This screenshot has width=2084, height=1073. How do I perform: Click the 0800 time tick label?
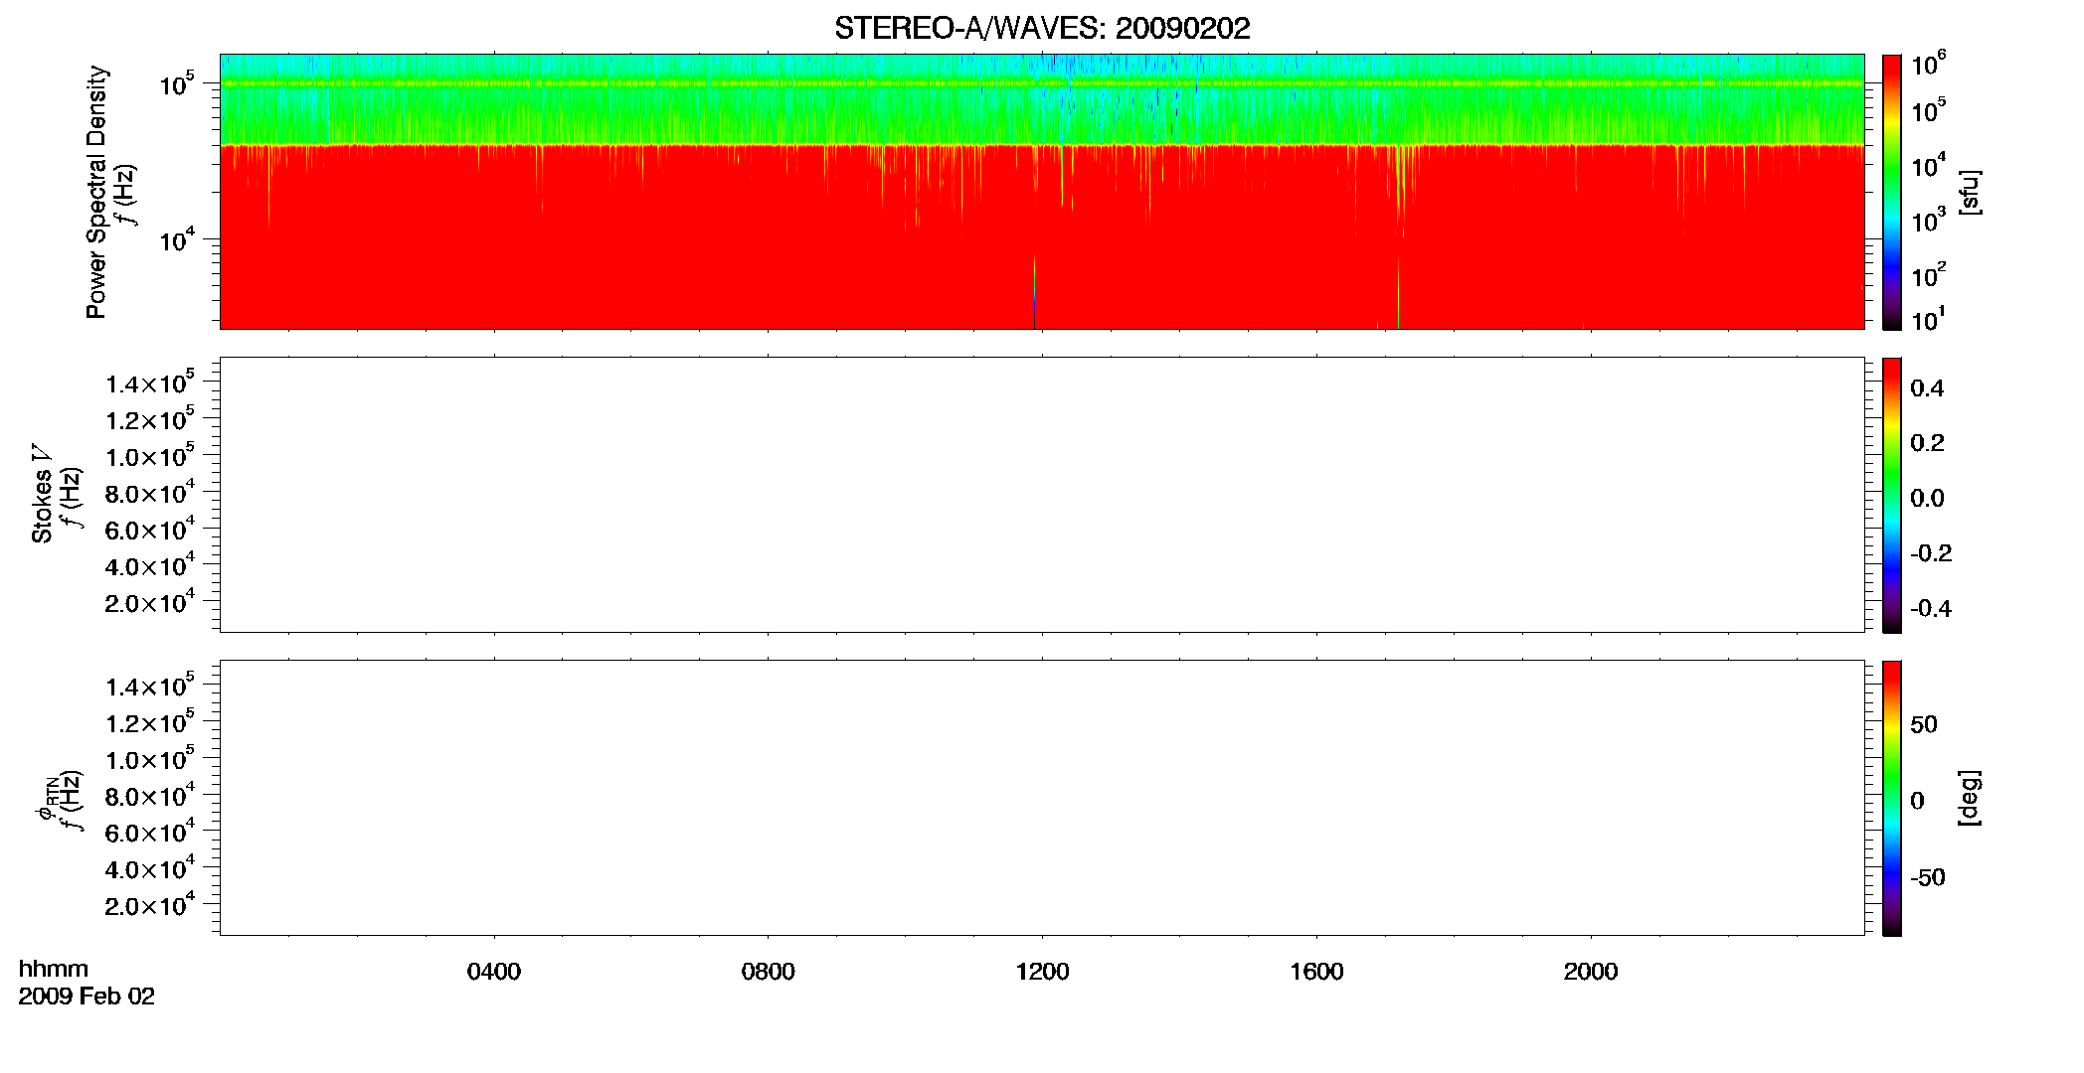[x=769, y=972]
